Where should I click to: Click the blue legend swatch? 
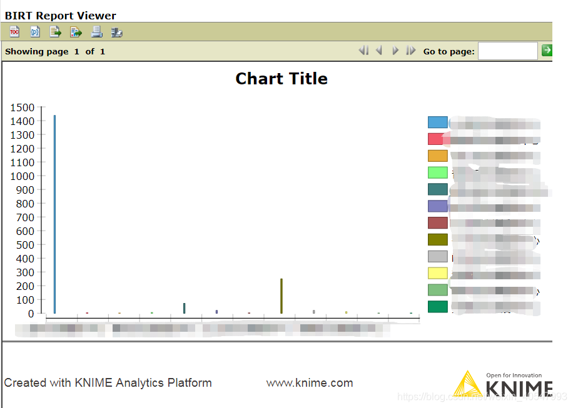coord(438,122)
